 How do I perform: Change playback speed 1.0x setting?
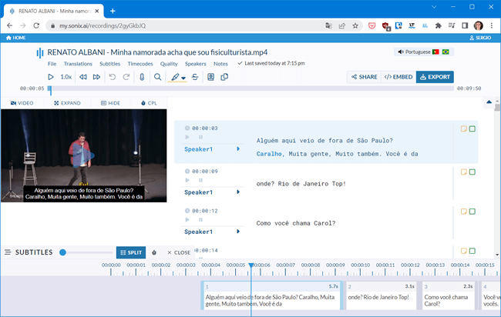pyautogui.click(x=66, y=77)
